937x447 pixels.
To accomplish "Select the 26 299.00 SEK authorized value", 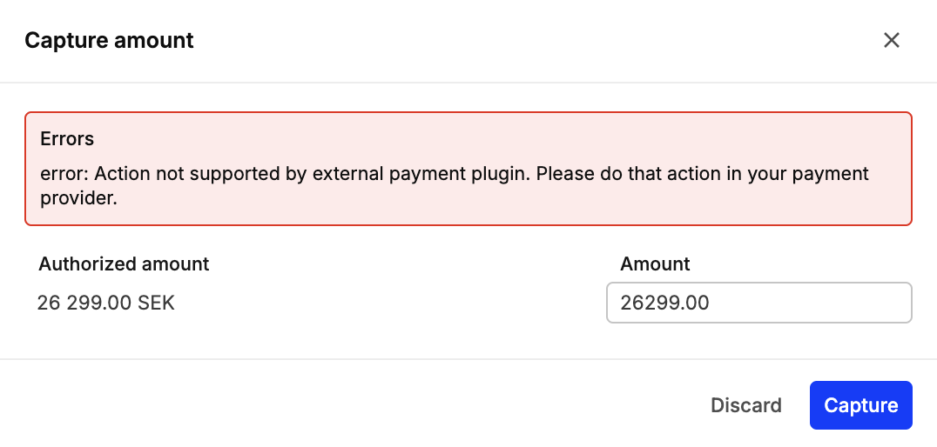I will 105,304.
